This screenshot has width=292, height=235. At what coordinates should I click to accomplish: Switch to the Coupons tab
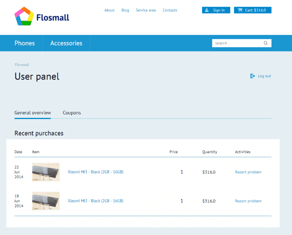click(x=72, y=113)
